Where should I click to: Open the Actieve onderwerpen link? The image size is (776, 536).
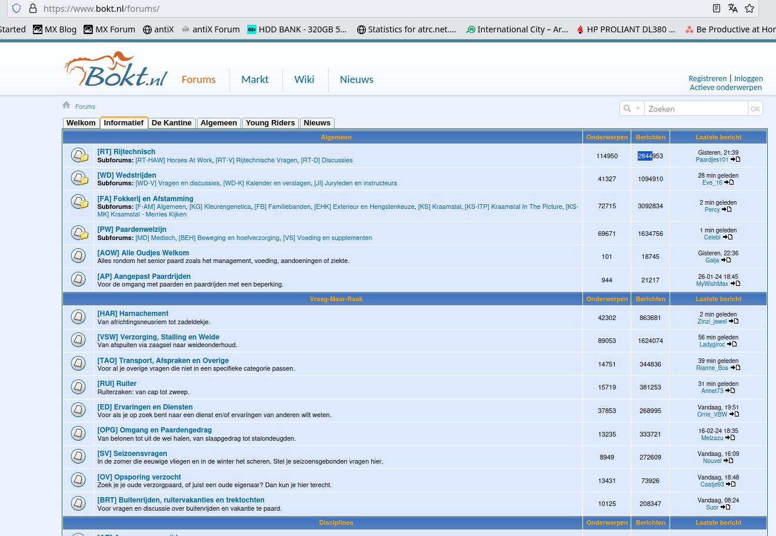(725, 88)
